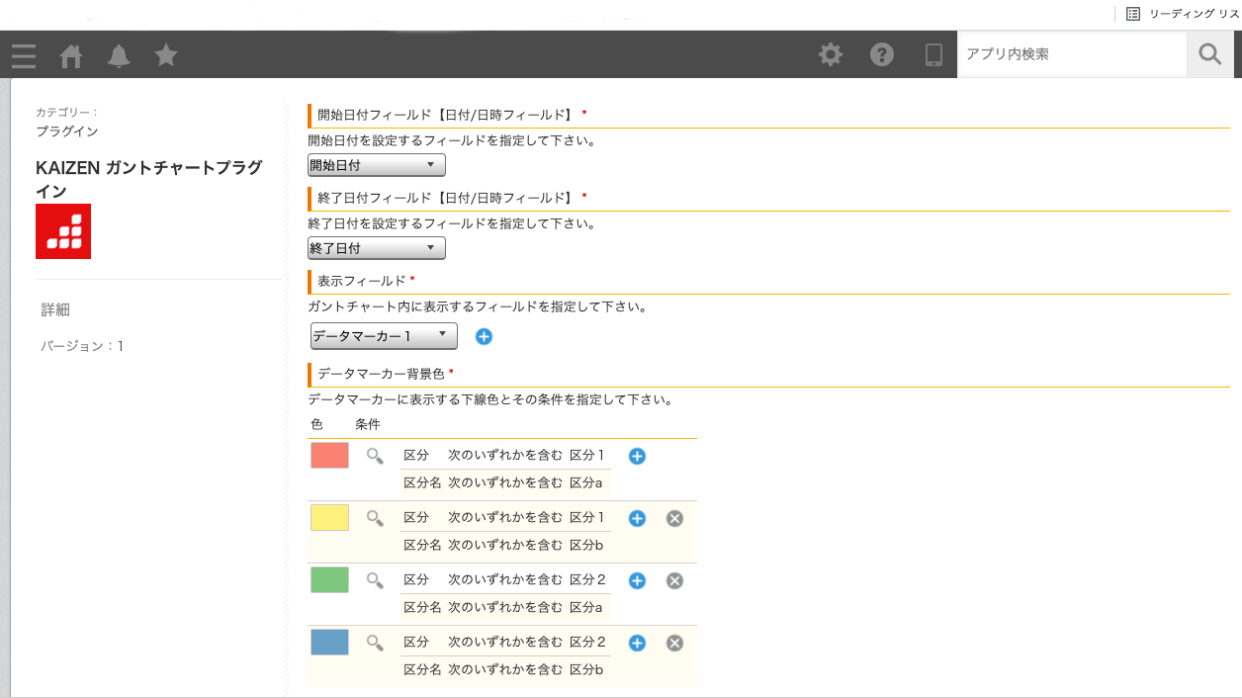This screenshot has width=1242, height=698.
Task: Open the settings gear icon
Action: (831, 55)
